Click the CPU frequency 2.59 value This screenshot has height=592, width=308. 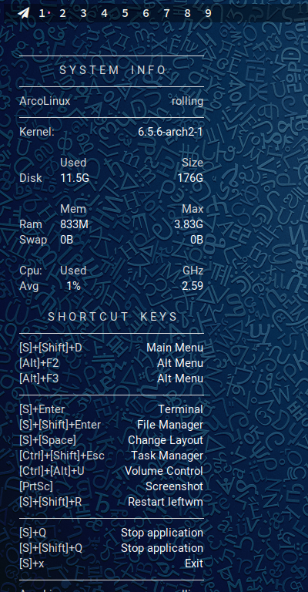click(x=192, y=286)
